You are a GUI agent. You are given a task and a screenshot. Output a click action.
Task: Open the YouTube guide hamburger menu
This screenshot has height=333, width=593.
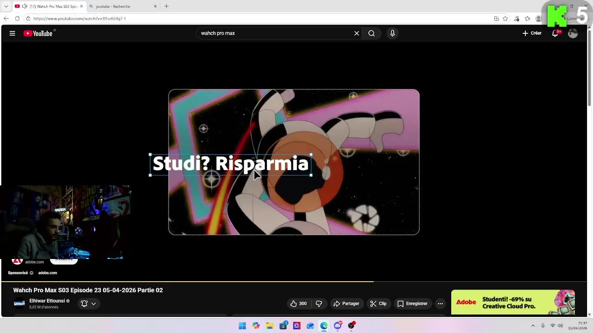tap(13, 33)
